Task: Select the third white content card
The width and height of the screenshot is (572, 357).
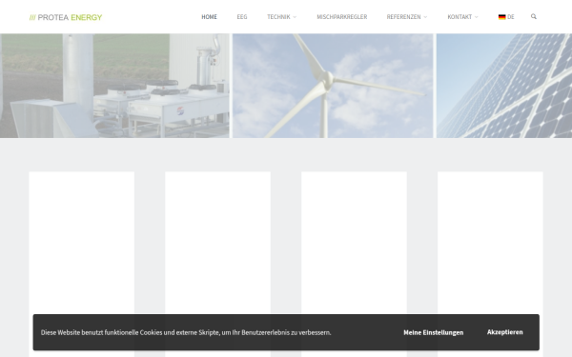Action: click(x=354, y=242)
